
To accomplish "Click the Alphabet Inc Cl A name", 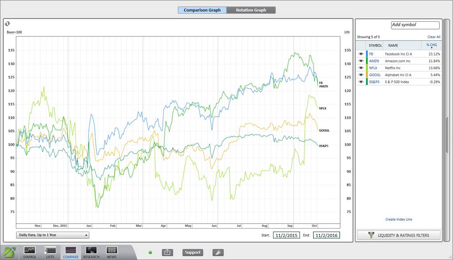I will 398,75.
